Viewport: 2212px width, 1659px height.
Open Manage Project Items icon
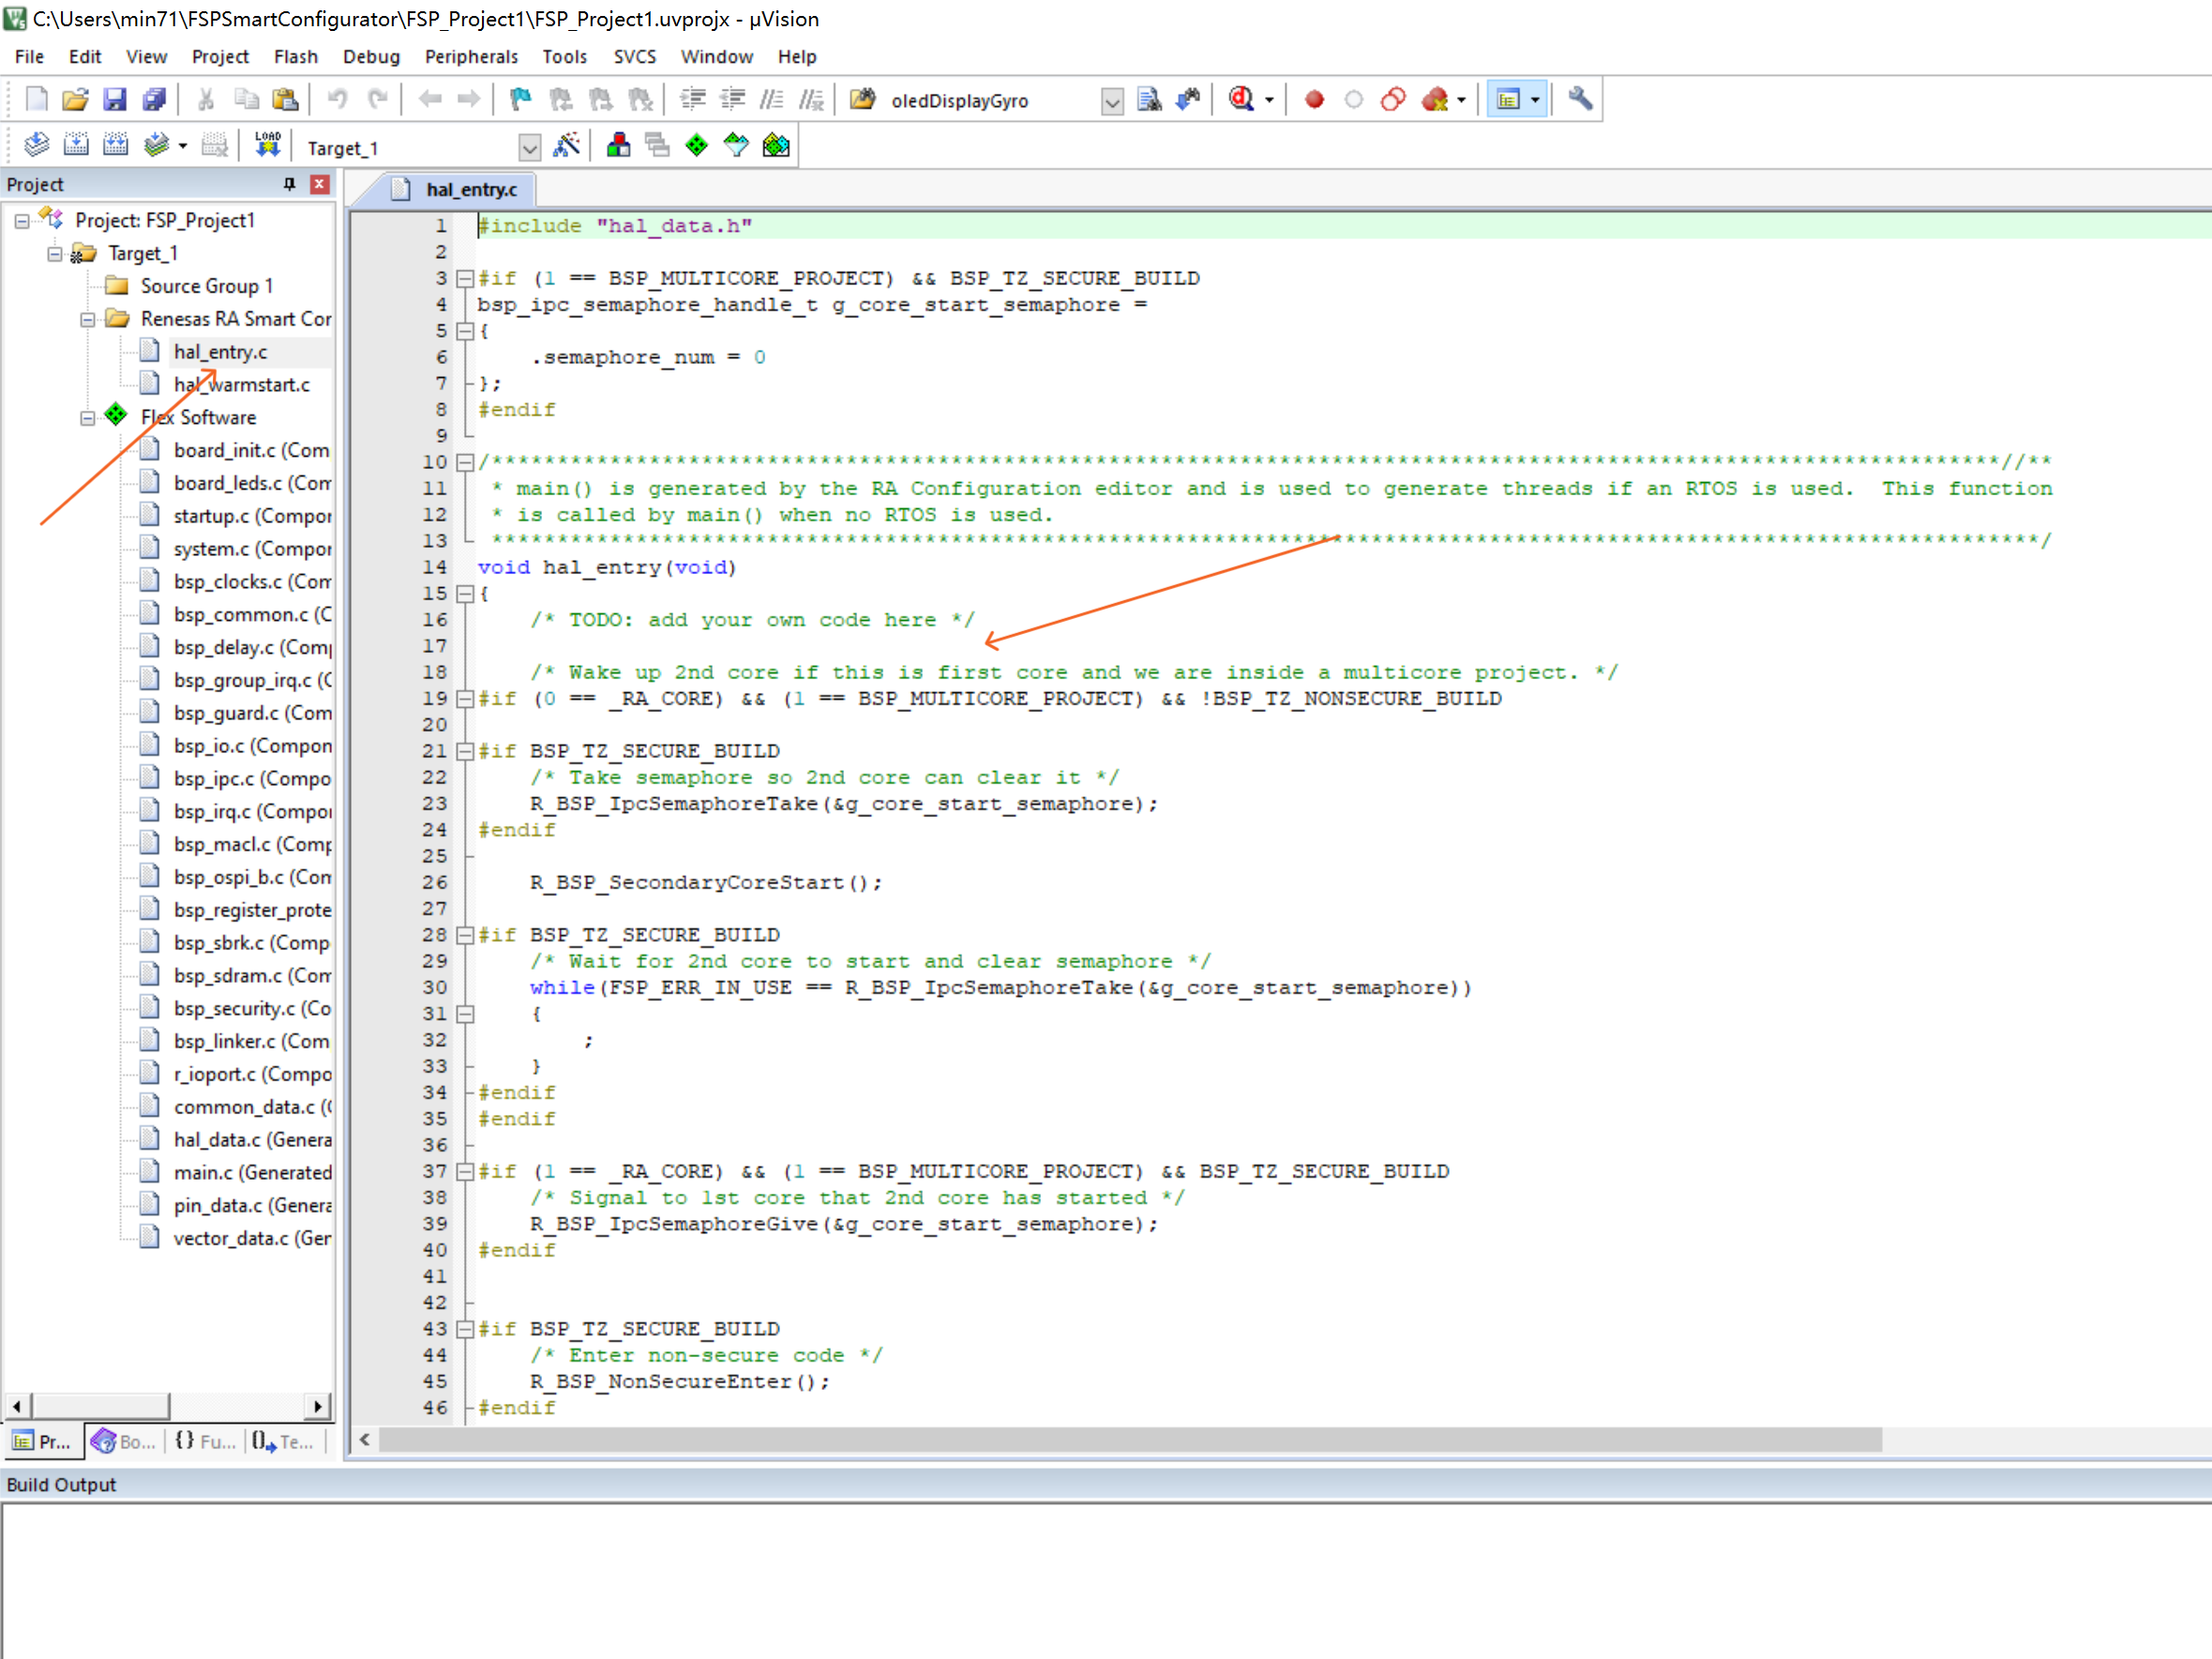point(618,146)
